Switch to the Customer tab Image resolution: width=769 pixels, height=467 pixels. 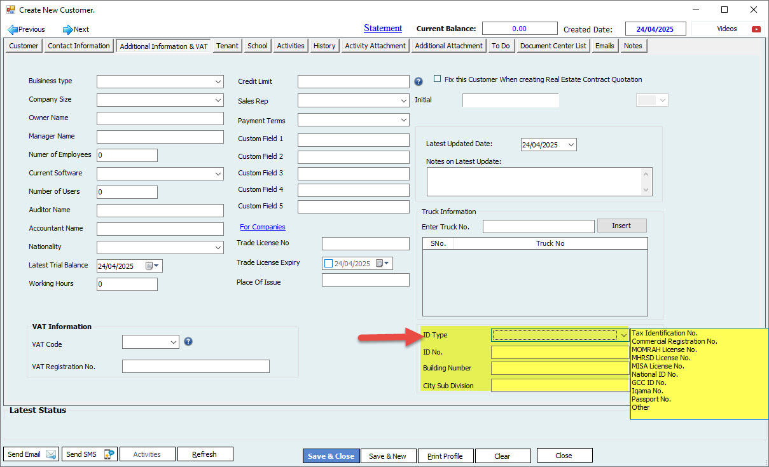click(24, 46)
